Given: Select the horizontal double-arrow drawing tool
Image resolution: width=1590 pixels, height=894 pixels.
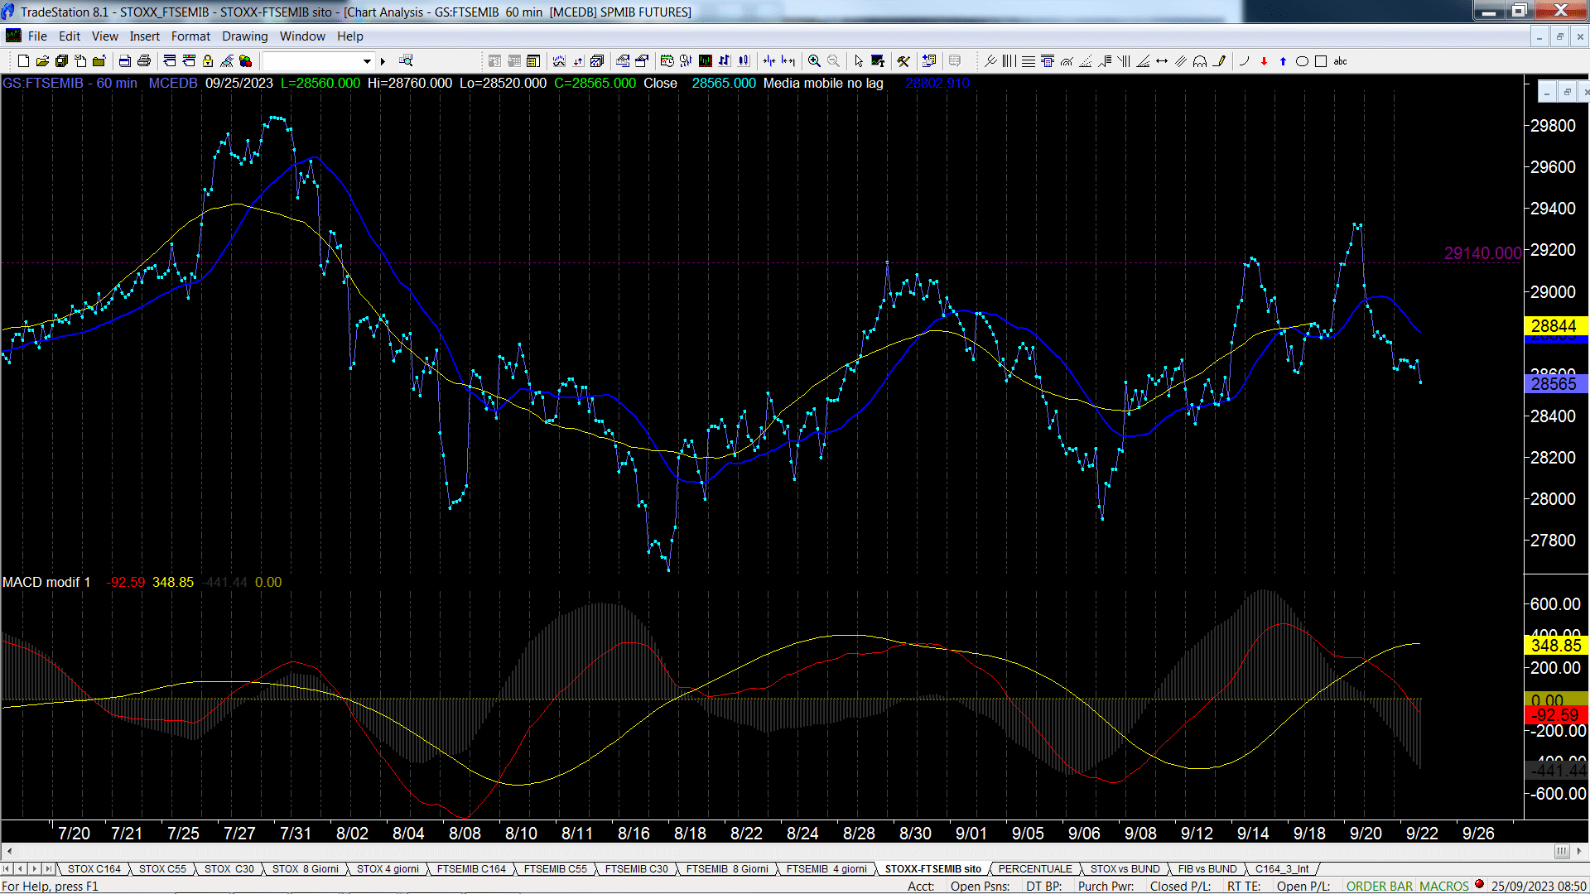Looking at the screenshot, I should pyautogui.click(x=1162, y=61).
